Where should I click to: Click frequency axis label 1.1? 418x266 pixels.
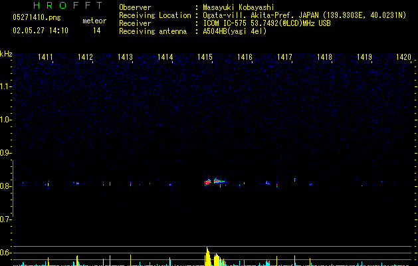[5, 86]
